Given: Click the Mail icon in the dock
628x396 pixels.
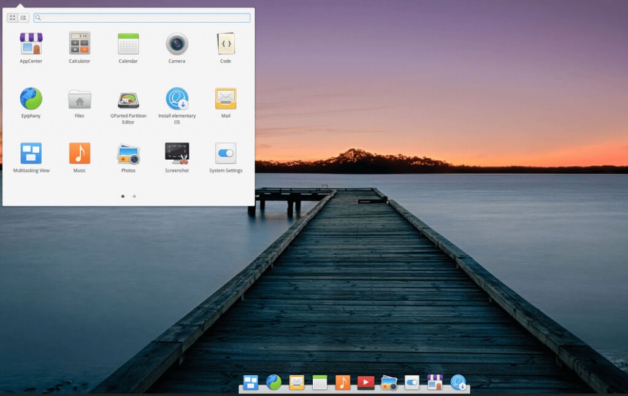Looking at the screenshot, I should pos(297,383).
